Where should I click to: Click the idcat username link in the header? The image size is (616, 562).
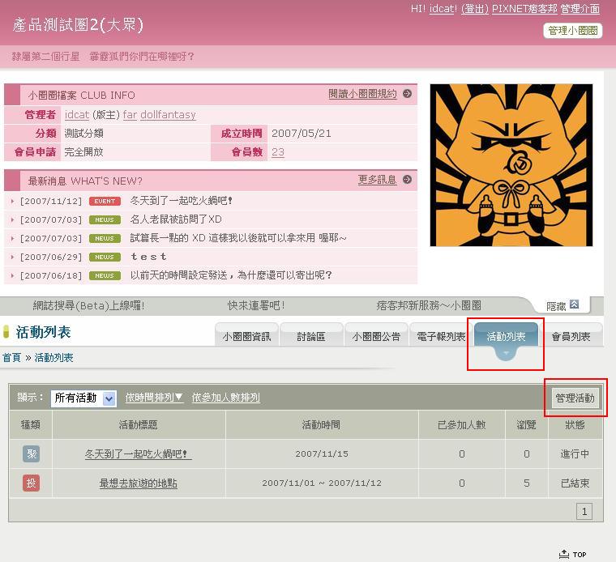(443, 9)
